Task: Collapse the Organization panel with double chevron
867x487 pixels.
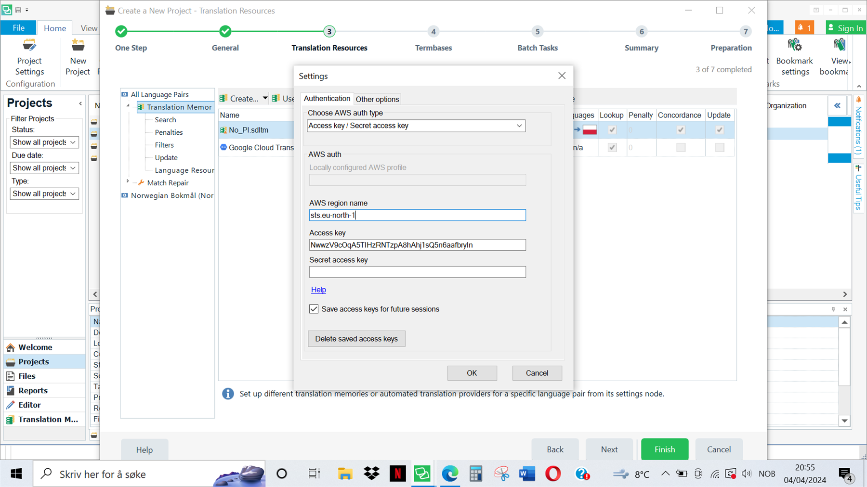Action: [837, 106]
